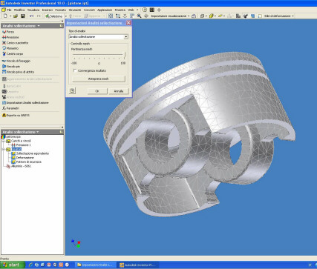Open the Strumenti menu
Screen dimensions: 317x269
pyautogui.click(x=75, y=10)
